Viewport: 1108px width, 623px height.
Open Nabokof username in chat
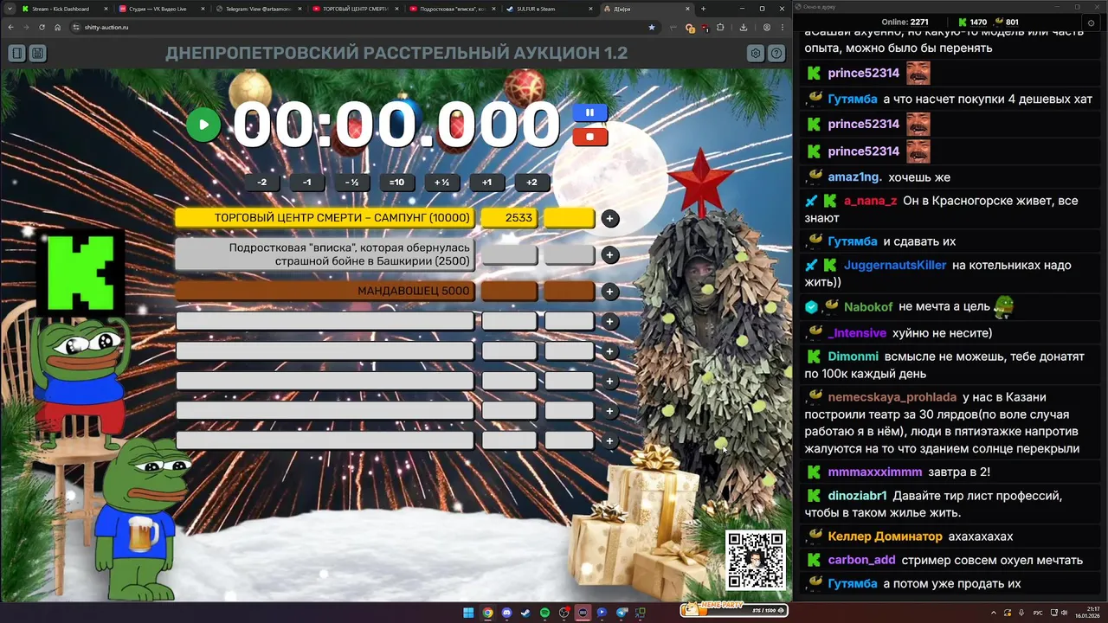tap(868, 306)
